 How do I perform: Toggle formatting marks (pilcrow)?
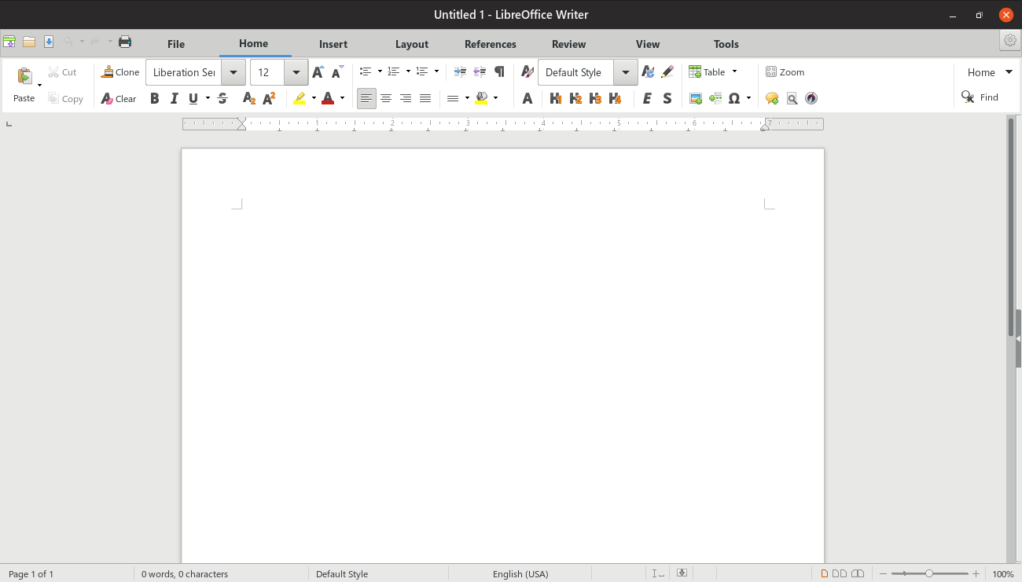coord(499,72)
